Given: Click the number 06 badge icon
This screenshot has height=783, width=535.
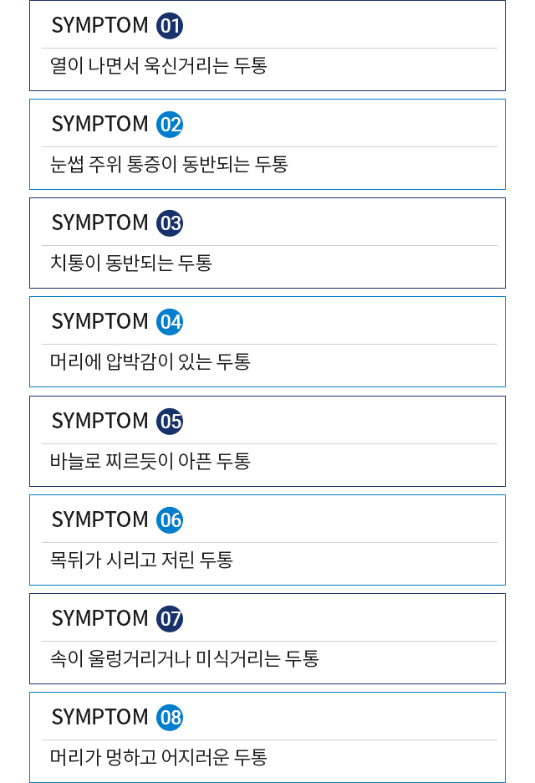Looking at the screenshot, I should [170, 520].
